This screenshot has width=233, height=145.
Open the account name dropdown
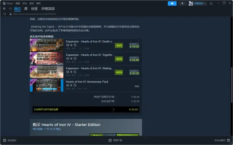[x=200, y=3]
